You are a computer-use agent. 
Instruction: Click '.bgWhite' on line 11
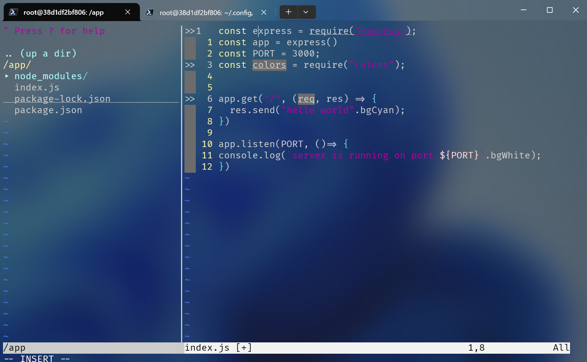click(508, 155)
